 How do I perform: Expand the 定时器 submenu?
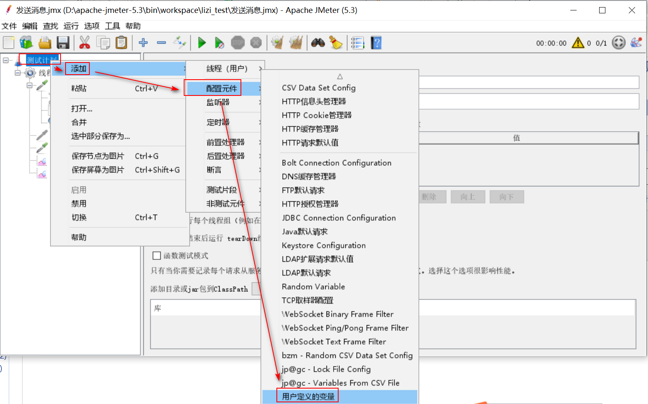pyautogui.click(x=223, y=122)
